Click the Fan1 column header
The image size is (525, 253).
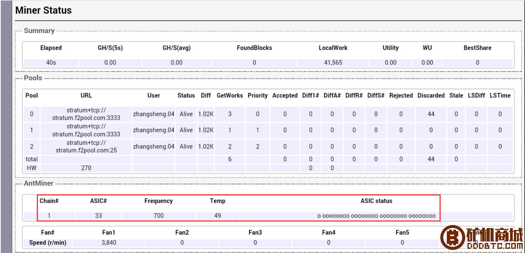click(109, 233)
